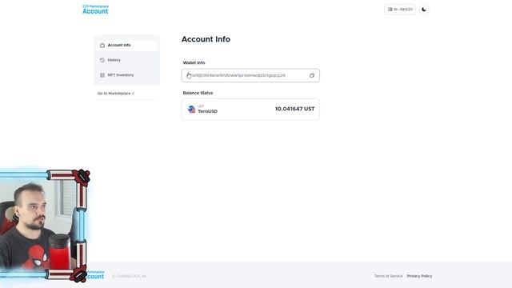Open the NFT Inventory sidebar item
512x288 pixels.
click(x=127, y=75)
